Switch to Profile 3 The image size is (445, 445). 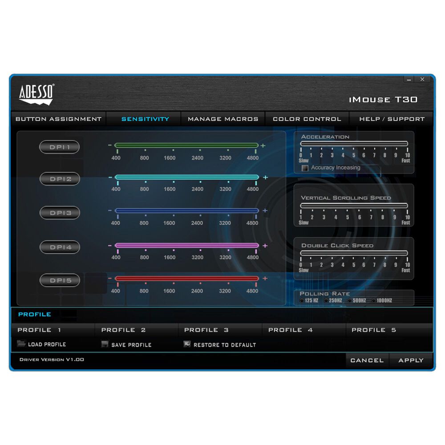(220, 330)
